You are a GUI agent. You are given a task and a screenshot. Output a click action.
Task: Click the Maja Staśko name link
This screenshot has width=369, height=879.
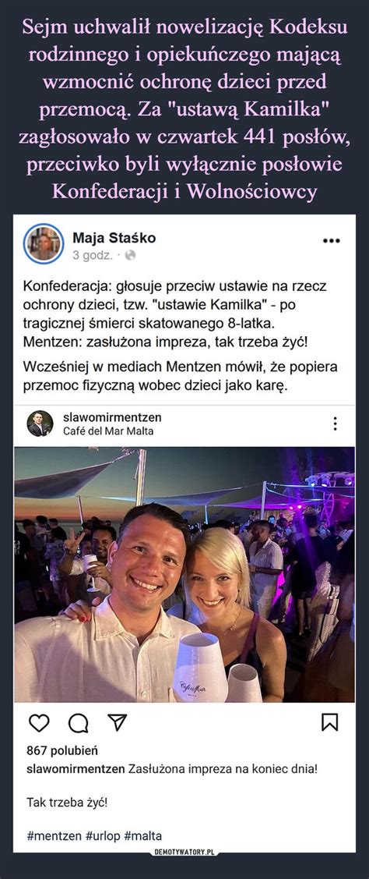pyautogui.click(x=114, y=238)
